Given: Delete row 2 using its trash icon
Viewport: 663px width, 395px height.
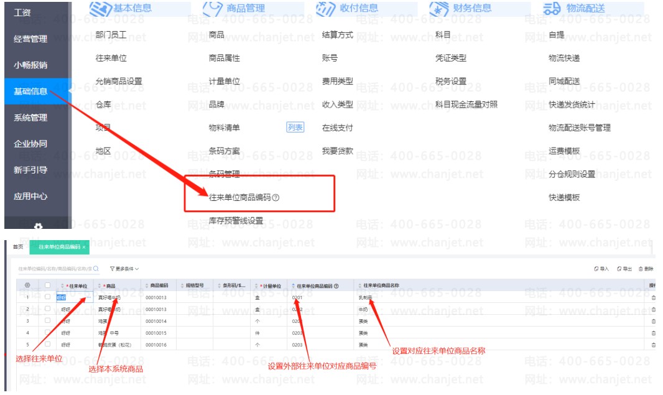Looking at the screenshot, I should (x=653, y=310).
